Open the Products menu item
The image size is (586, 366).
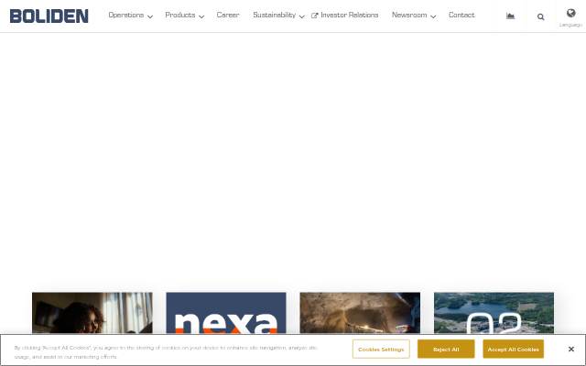click(180, 15)
